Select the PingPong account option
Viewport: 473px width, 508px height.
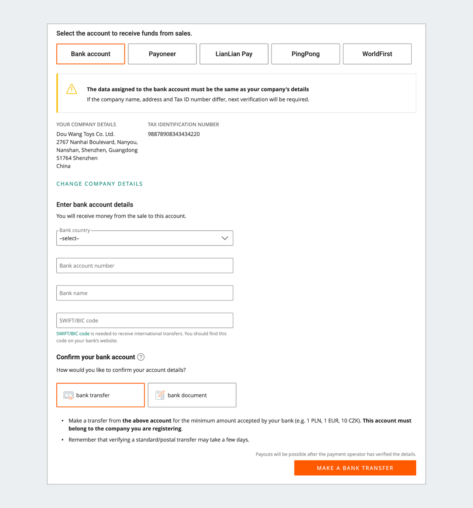click(305, 54)
